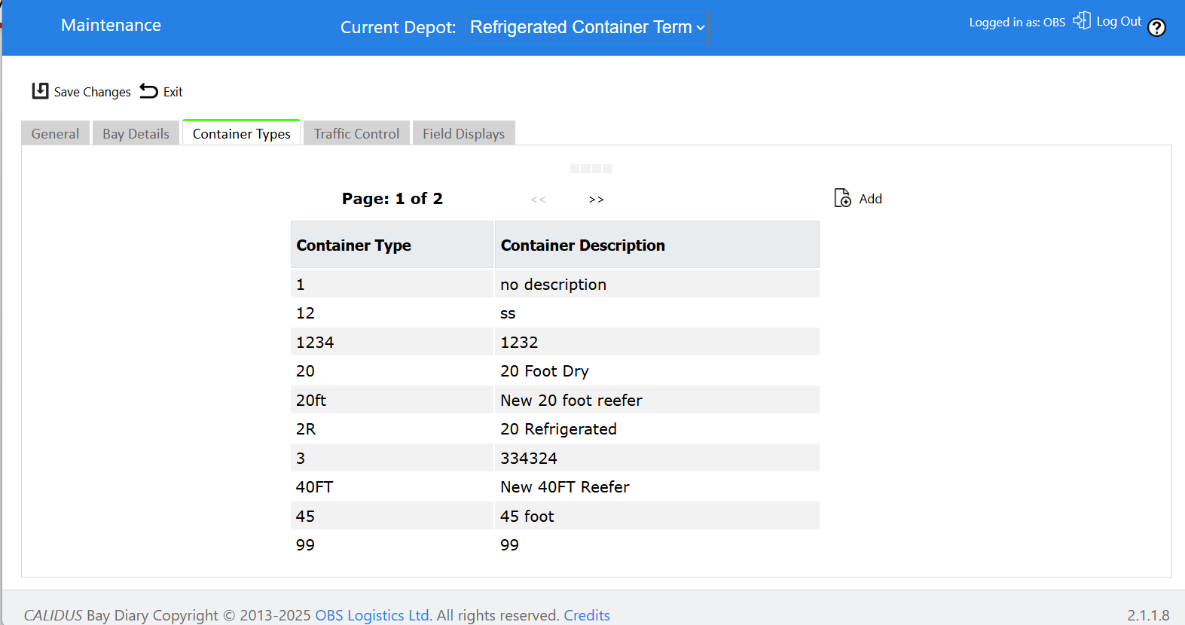Click the Save Changes disk icon
The width and height of the screenshot is (1185, 625).
[x=40, y=91]
